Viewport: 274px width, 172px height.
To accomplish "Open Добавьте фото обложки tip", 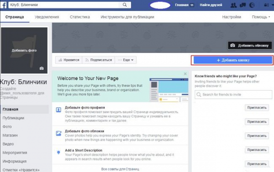I will (84, 131).
